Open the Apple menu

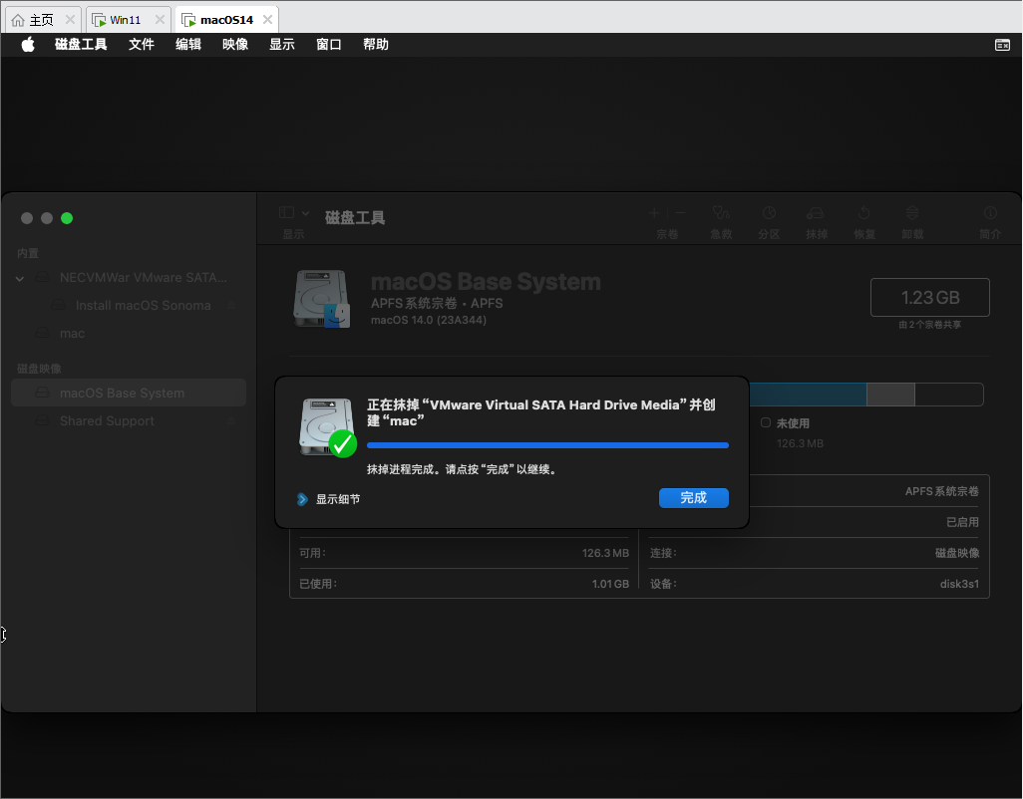point(28,44)
